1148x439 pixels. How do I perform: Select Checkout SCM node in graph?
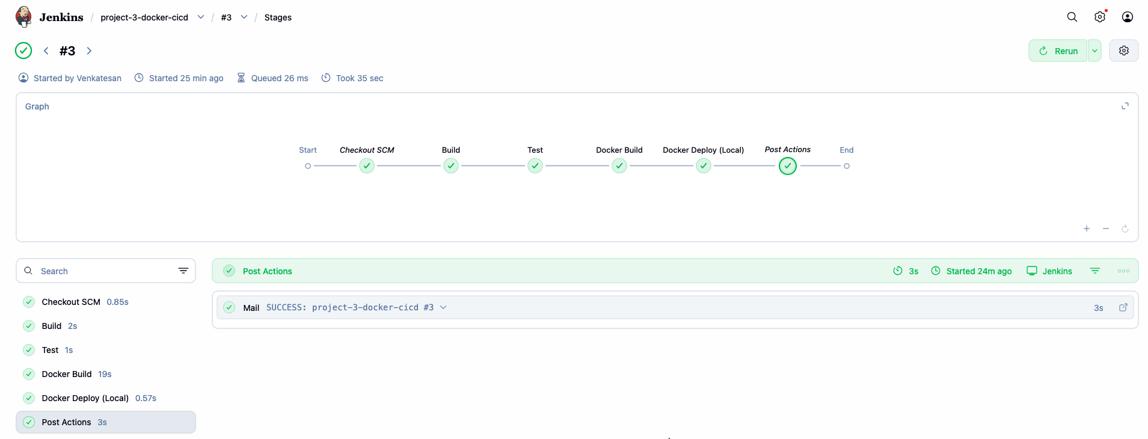point(367,166)
